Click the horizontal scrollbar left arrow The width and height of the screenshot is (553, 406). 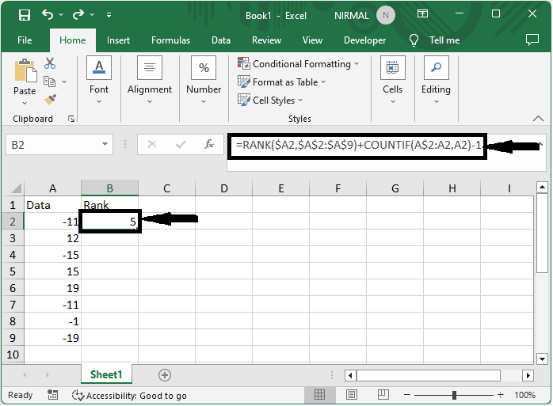[350, 375]
